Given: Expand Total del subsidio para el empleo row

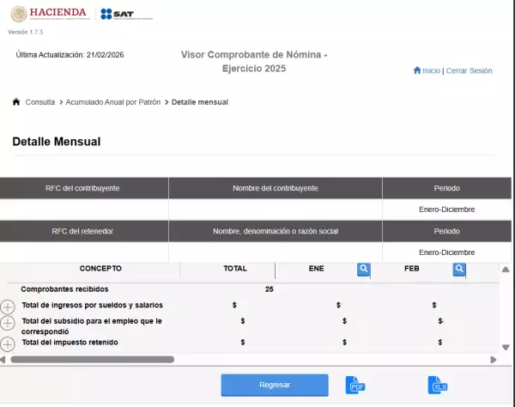Looking at the screenshot, I should click(8, 323).
